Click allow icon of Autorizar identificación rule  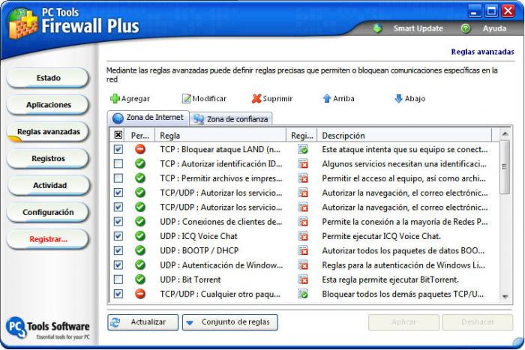pos(140,163)
